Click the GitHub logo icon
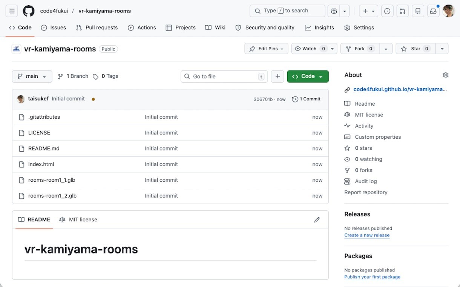Screen dimensions: 460x287 [x=29, y=11]
